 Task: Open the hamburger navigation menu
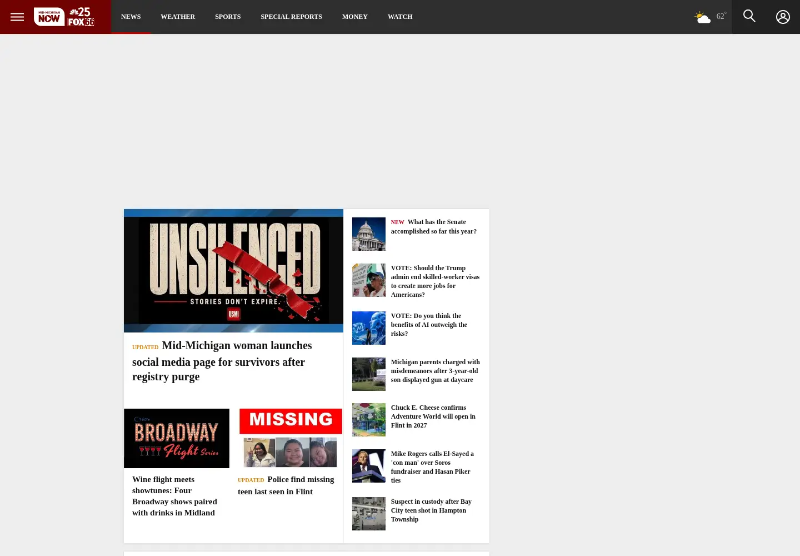pyautogui.click(x=17, y=17)
